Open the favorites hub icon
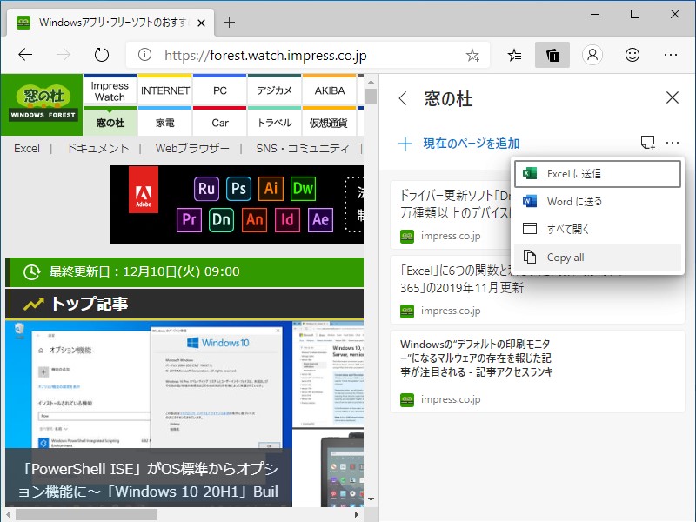 point(513,54)
